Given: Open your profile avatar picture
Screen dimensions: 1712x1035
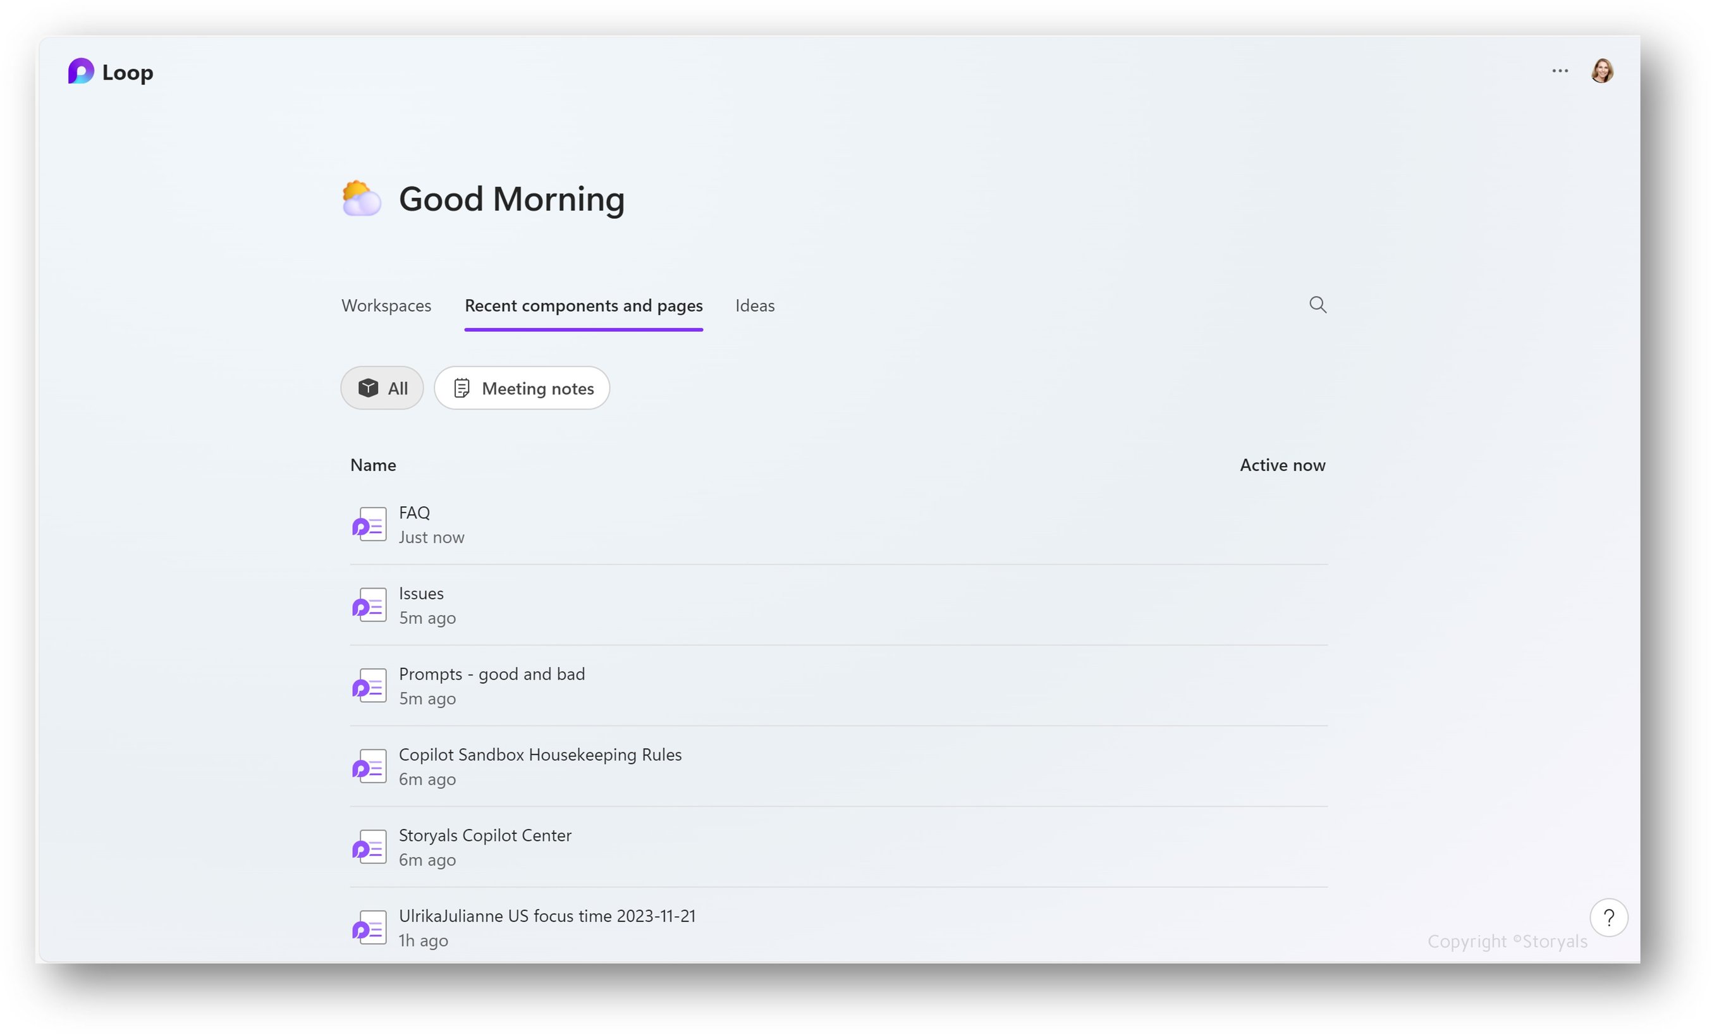Looking at the screenshot, I should 1602,70.
